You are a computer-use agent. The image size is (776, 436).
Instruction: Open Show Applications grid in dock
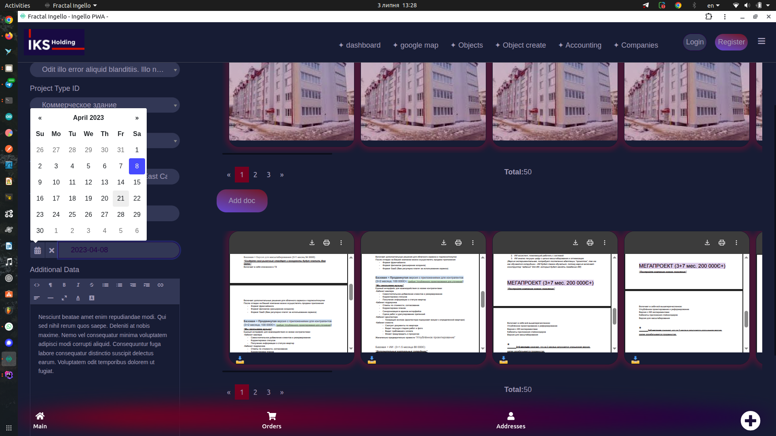click(x=9, y=428)
